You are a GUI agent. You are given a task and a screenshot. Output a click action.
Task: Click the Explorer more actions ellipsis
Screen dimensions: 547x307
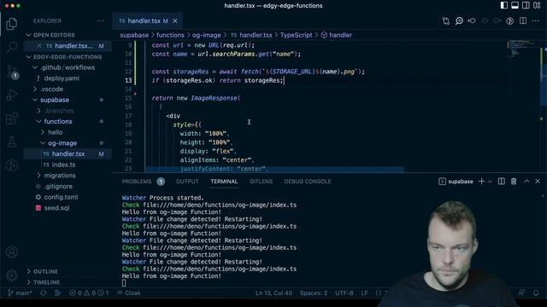101,20
